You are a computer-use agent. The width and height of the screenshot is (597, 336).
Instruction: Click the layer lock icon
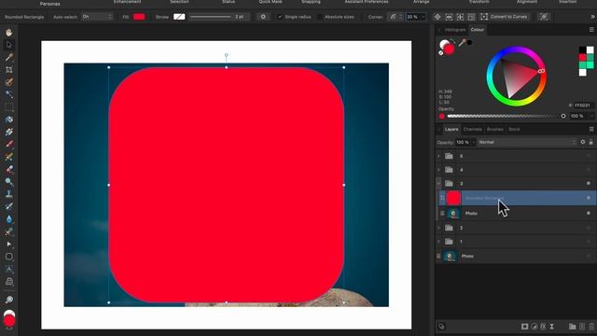590,142
